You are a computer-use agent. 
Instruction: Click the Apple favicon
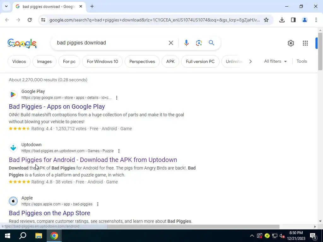tap(13, 201)
